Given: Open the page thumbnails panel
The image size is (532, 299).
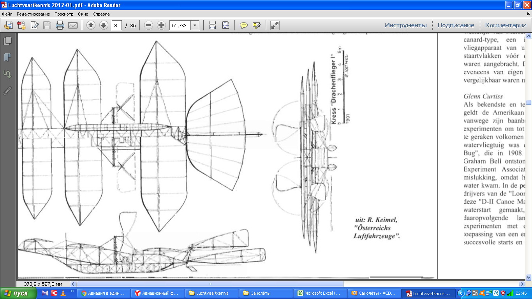Looking at the screenshot, I should (7, 41).
